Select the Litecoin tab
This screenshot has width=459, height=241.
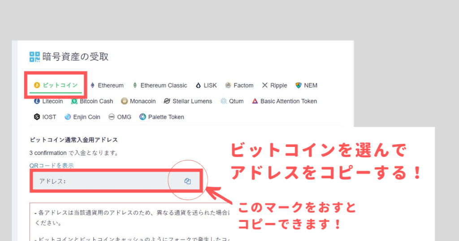pyautogui.click(x=48, y=101)
